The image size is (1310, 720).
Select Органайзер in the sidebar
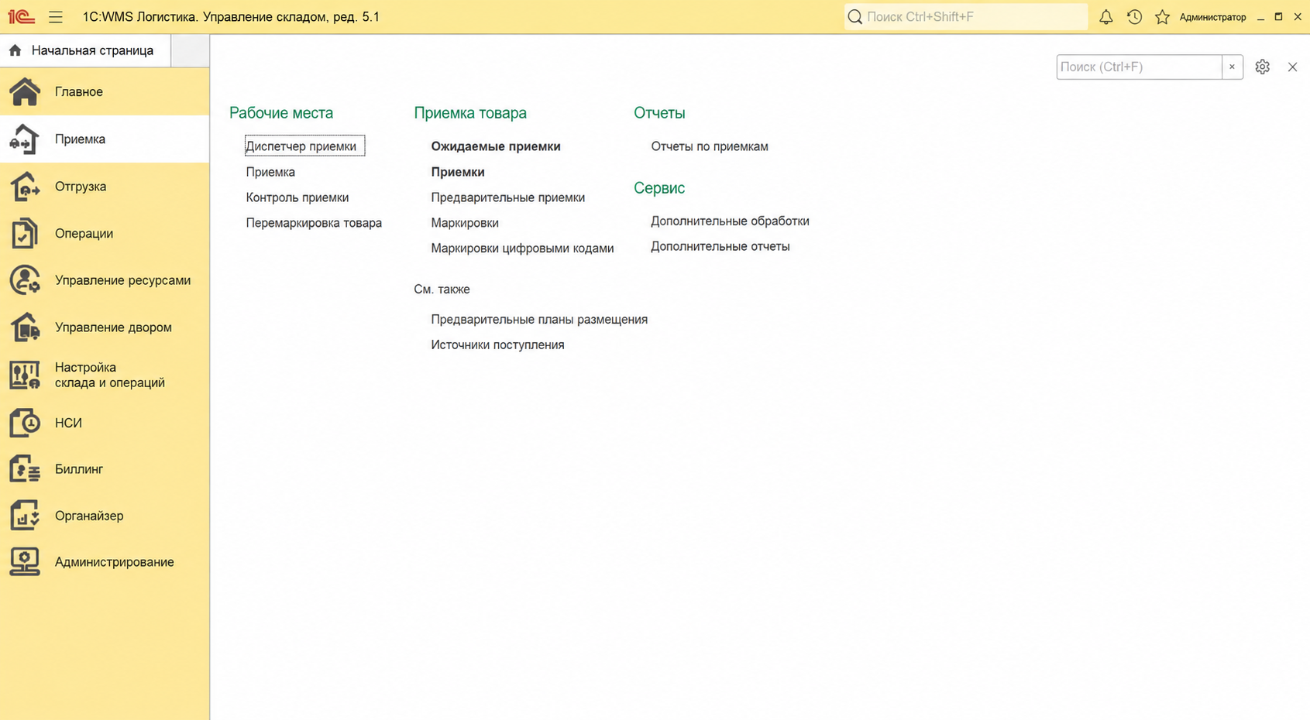point(105,516)
